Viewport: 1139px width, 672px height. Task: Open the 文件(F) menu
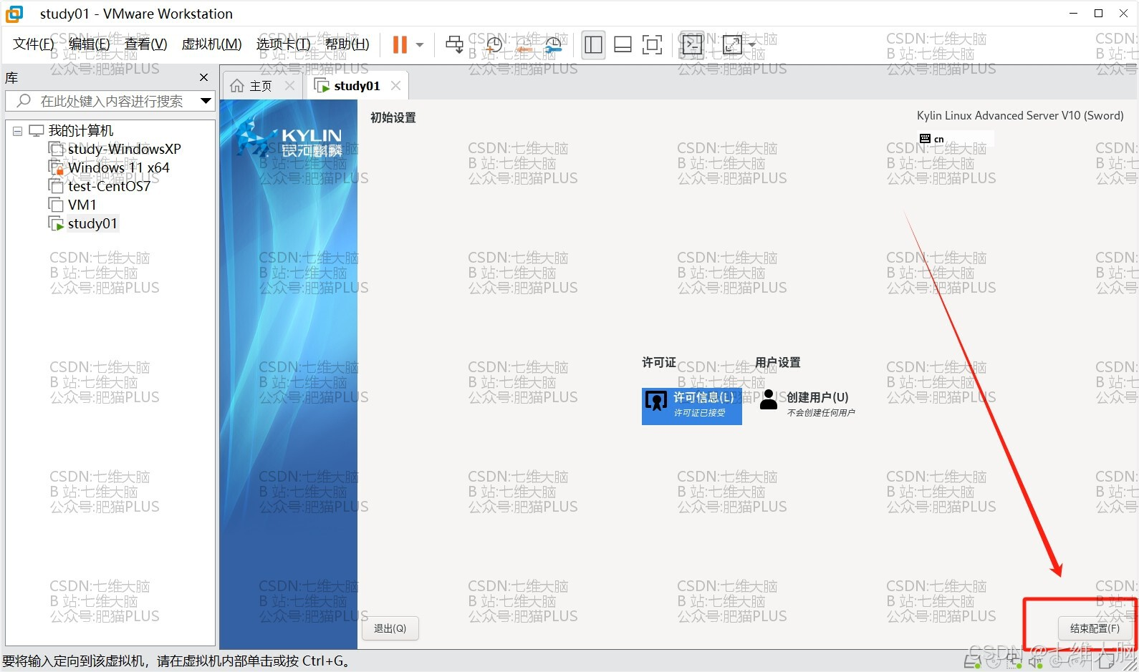(34, 44)
